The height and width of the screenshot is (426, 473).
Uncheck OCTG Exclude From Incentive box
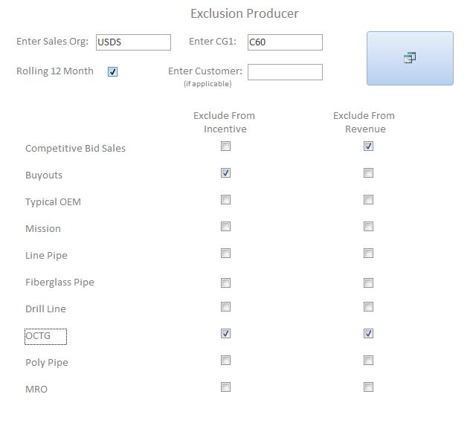pos(225,334)
